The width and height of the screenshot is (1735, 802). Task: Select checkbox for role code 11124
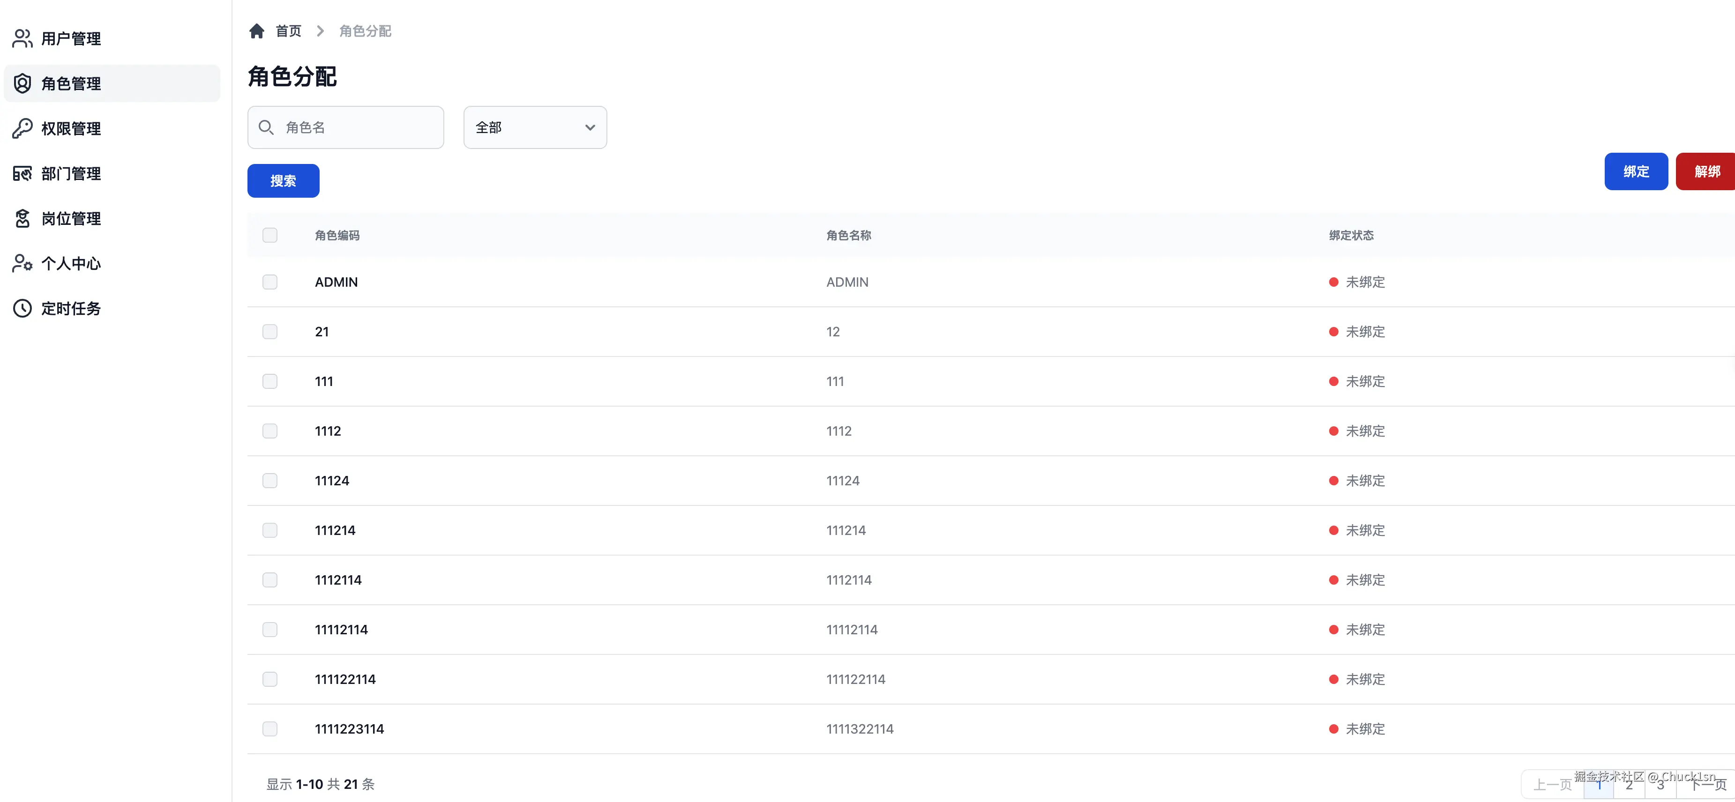click(270, 481)
